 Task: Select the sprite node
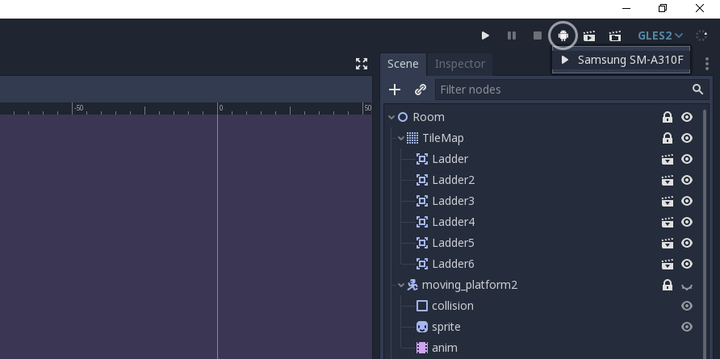446,327
